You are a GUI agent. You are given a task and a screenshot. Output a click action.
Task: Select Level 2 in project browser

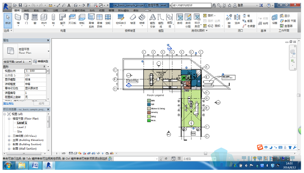coord(22,127)
